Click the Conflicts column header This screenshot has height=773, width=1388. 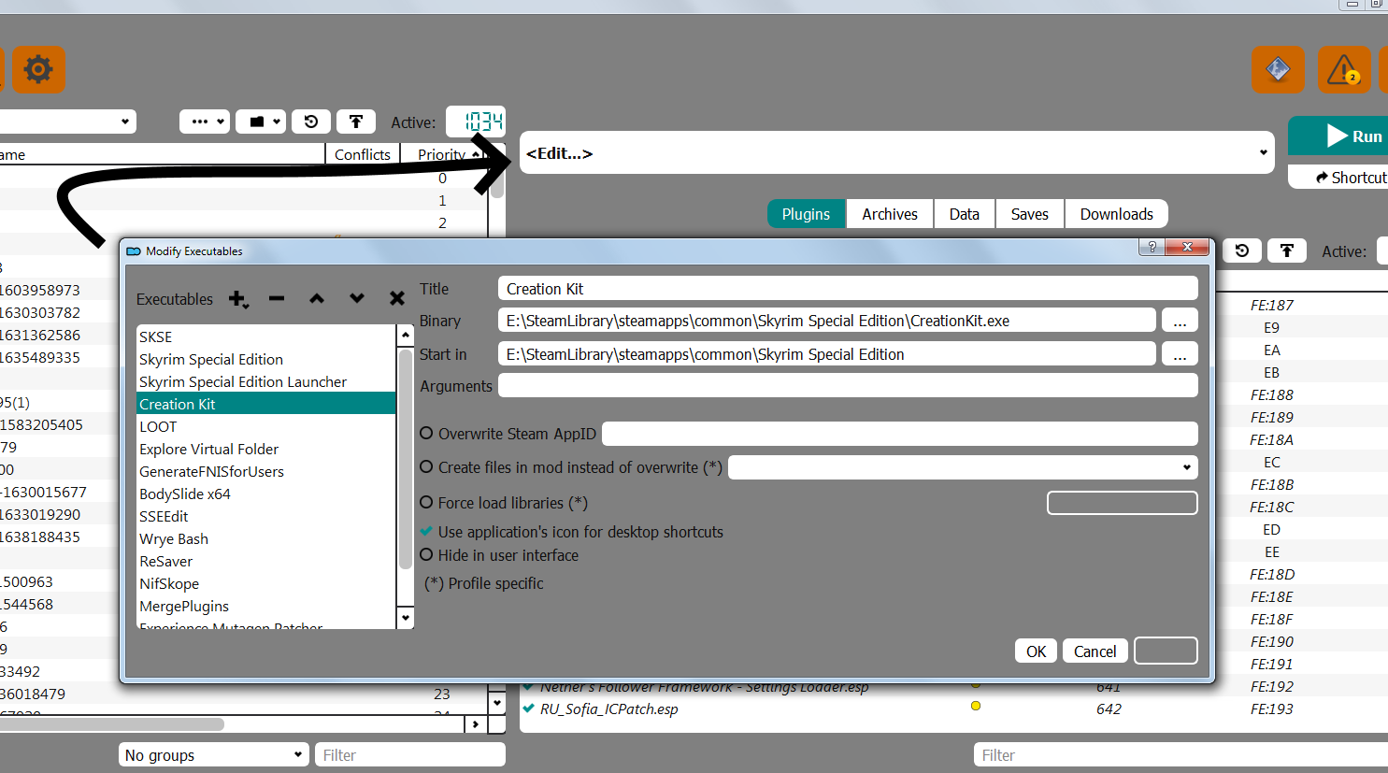363,154
